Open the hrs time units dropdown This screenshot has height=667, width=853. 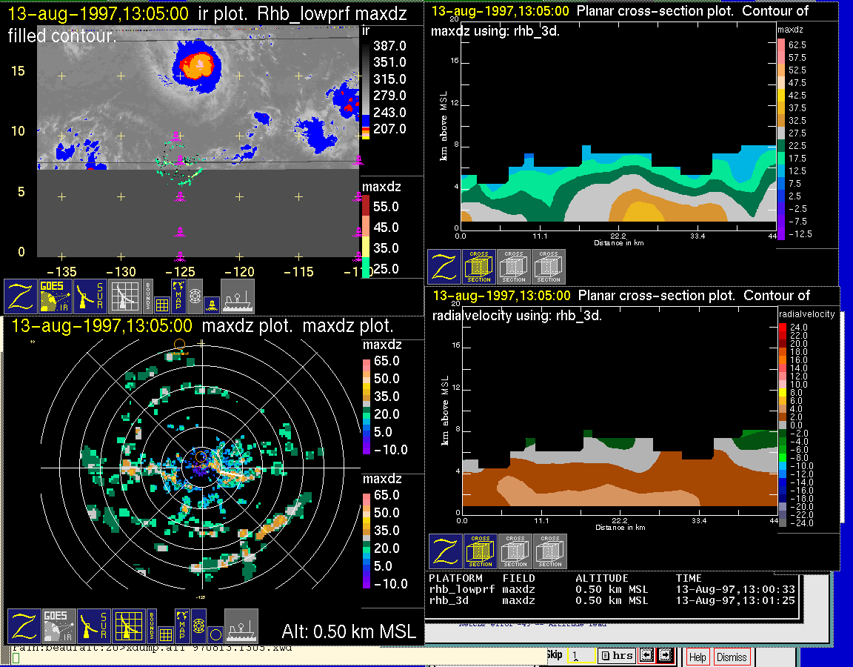pyautogui.click(x=616, y=655)
